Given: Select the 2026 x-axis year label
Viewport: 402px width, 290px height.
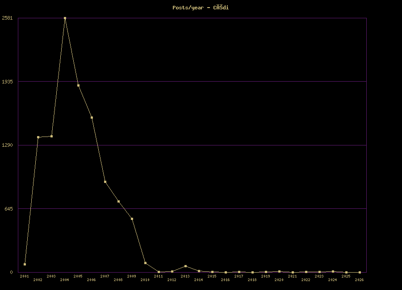Looking at the screenshot, I should 359,280.
